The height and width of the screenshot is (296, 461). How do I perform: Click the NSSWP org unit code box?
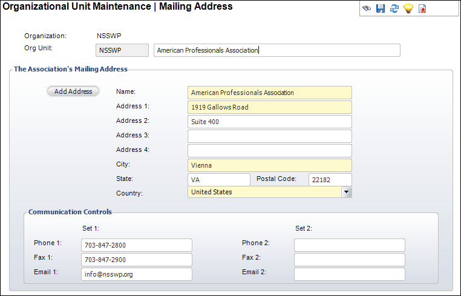[x=122, y=50]
